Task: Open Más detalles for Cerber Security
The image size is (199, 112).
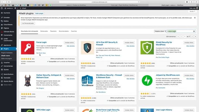Action: (71, 79)
